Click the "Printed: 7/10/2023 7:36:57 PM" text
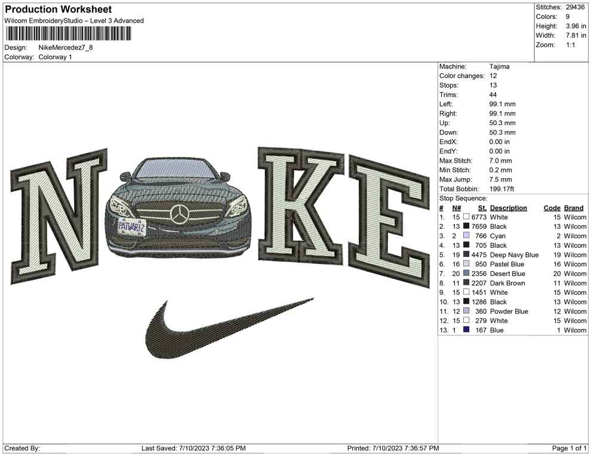This screenshot has height=454, width=591. [x=393, y=448]
